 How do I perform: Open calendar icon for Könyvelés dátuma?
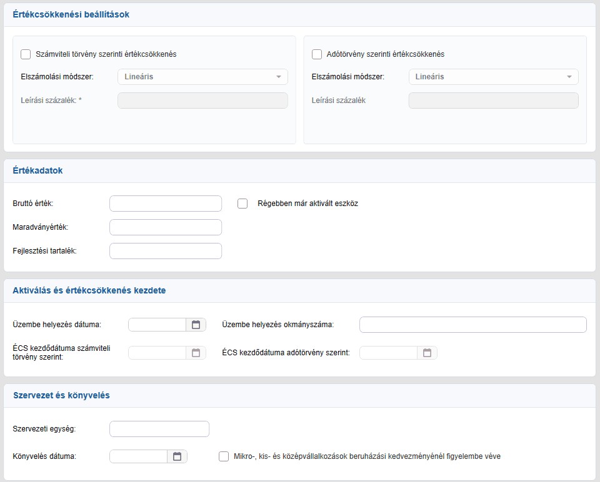coord(177,456)
